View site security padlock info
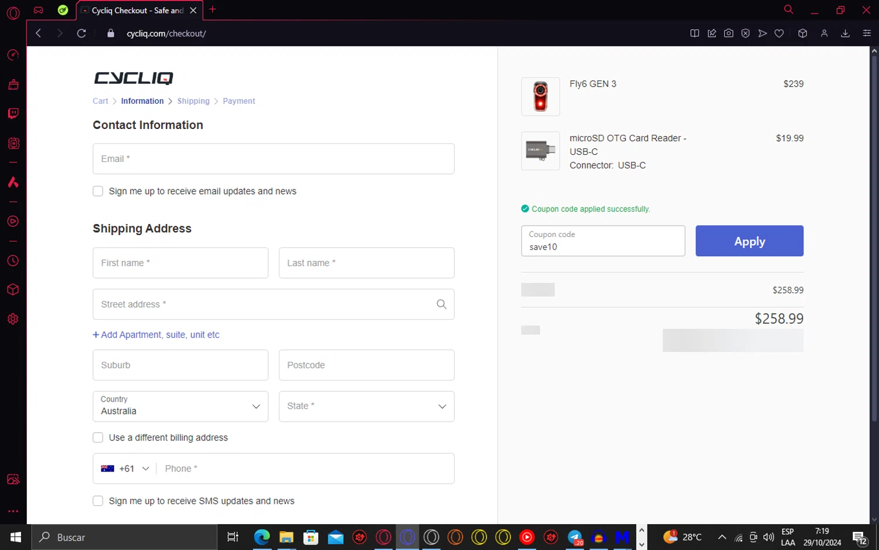The image size is (879, 550). coord(111,33)
